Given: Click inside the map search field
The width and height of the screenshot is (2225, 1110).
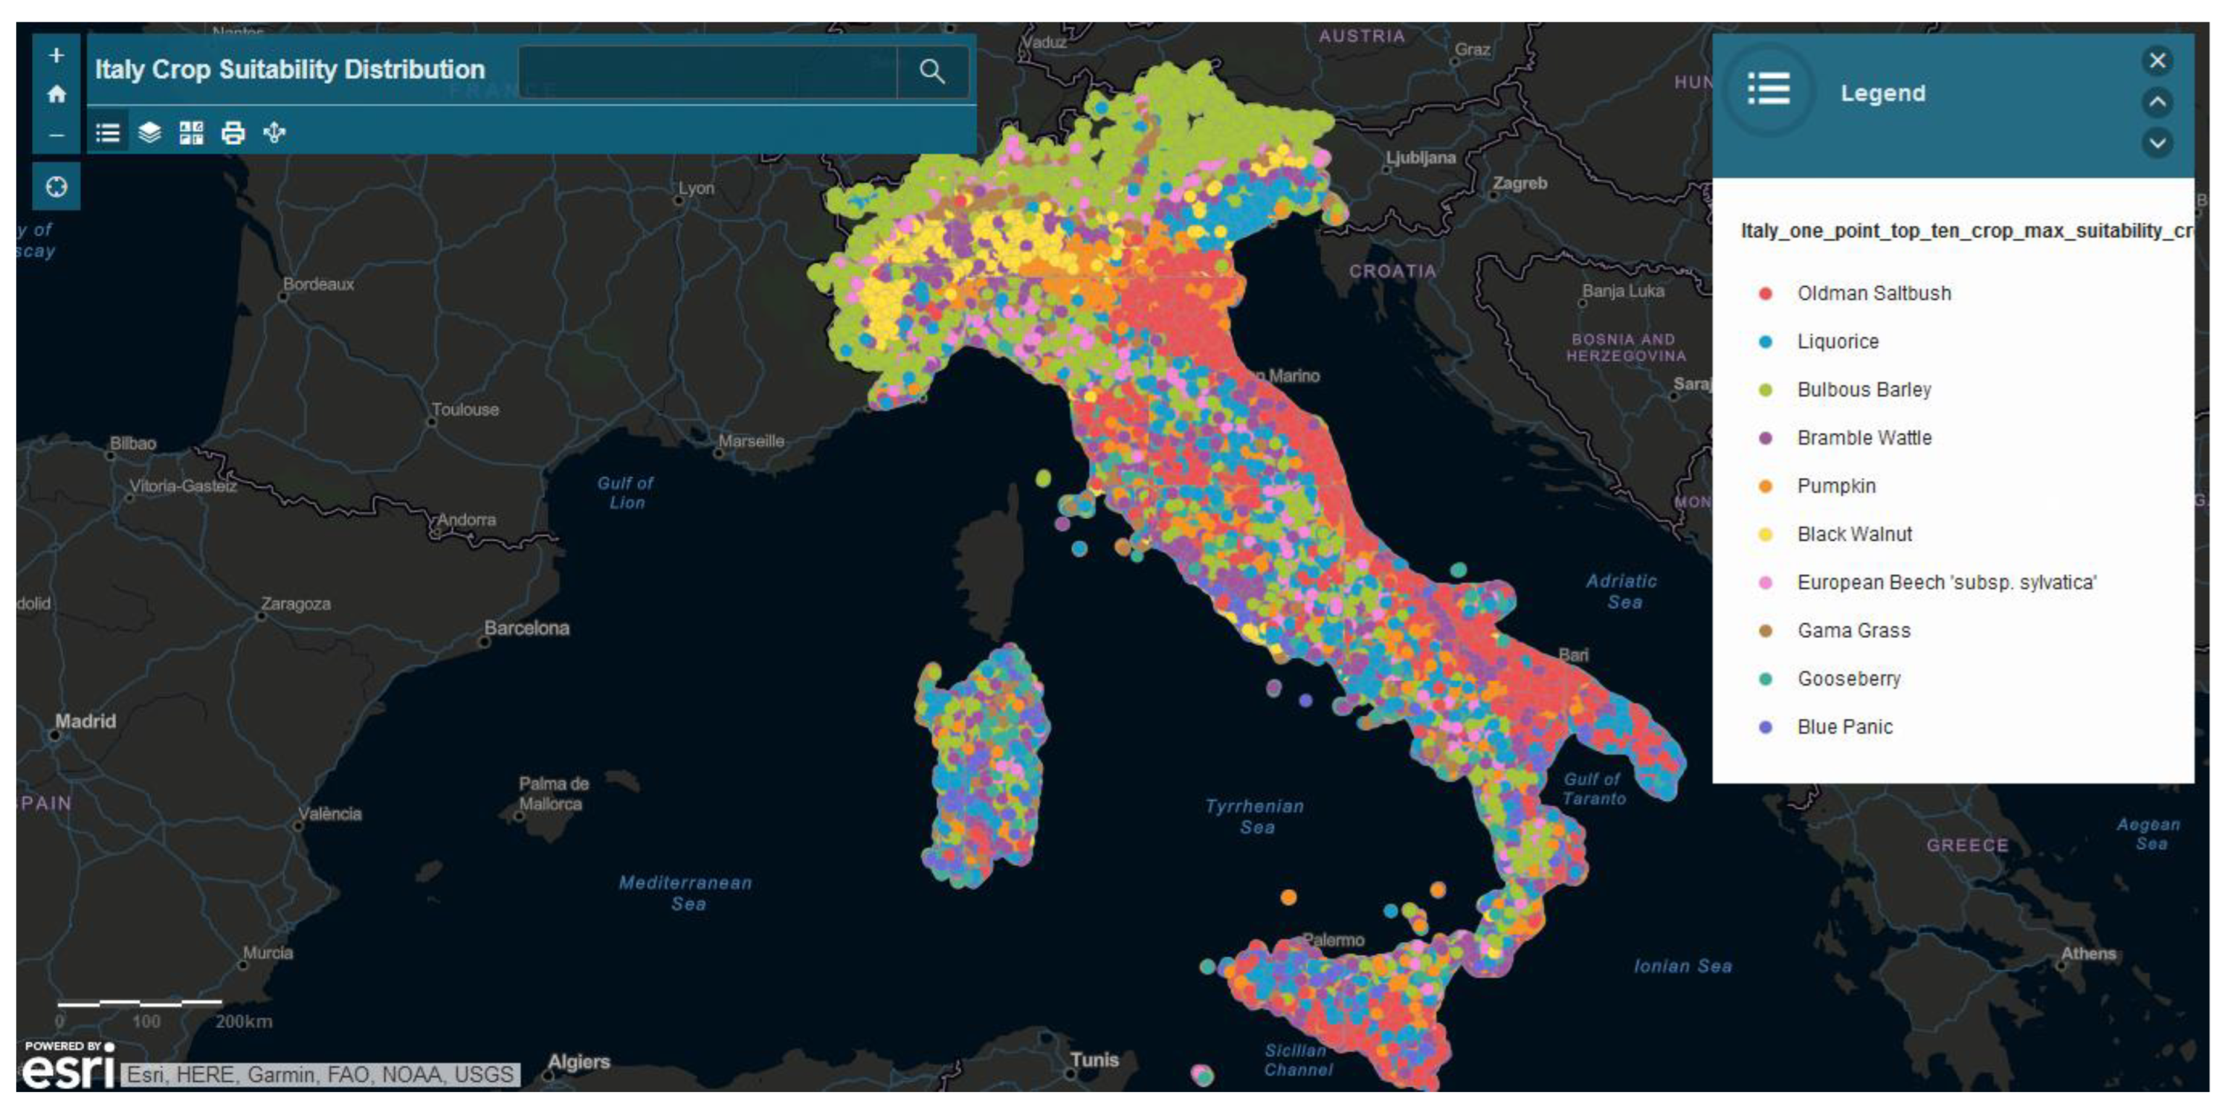Looking at the screenshot, I should coord(707,72).
